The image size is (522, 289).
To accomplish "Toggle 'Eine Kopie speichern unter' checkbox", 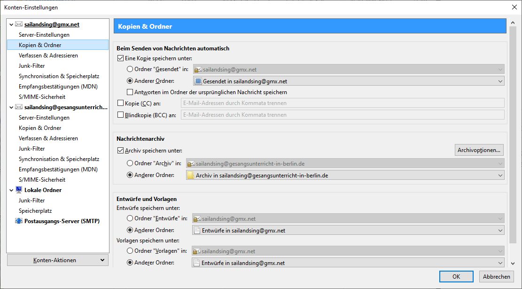I will tap(120, 58).
